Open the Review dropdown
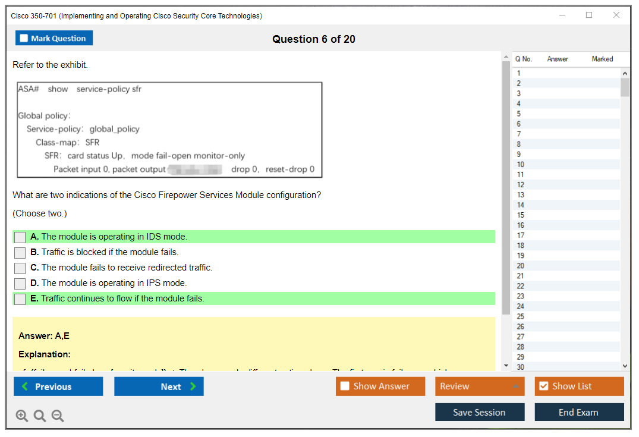The image size is (639, 437). (x=479, y=386)
